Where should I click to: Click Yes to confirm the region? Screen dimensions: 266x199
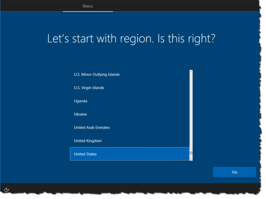click(234, 172)
